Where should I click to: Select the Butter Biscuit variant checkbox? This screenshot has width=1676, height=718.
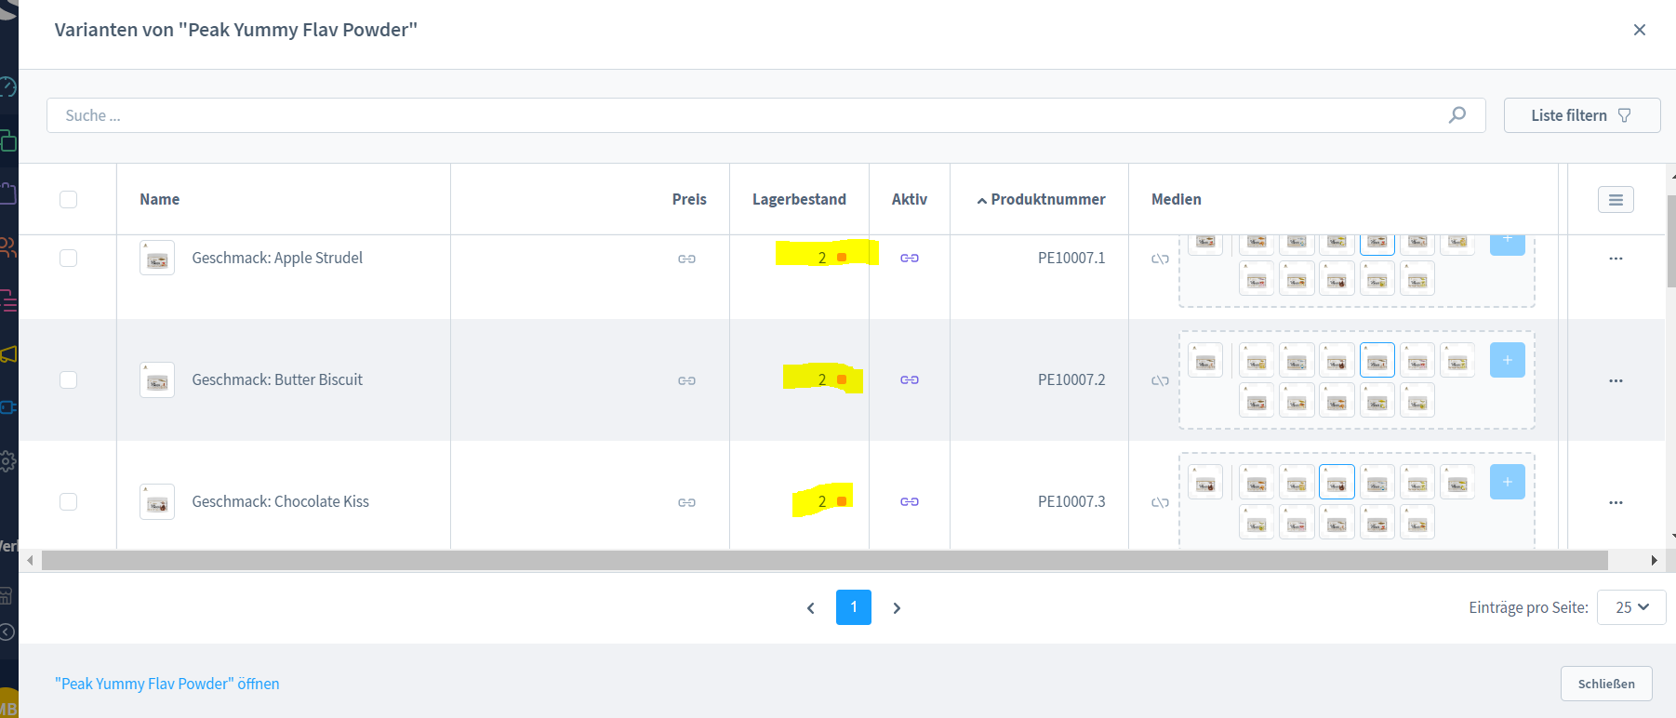[68, 379]
